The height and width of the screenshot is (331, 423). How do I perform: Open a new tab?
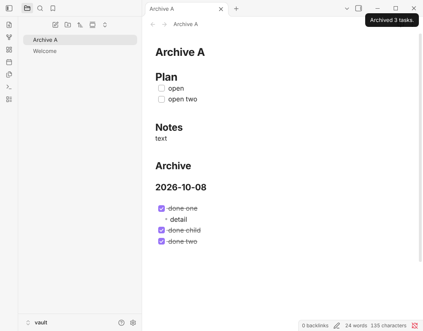pyautogui.click(x=236, y=9)
